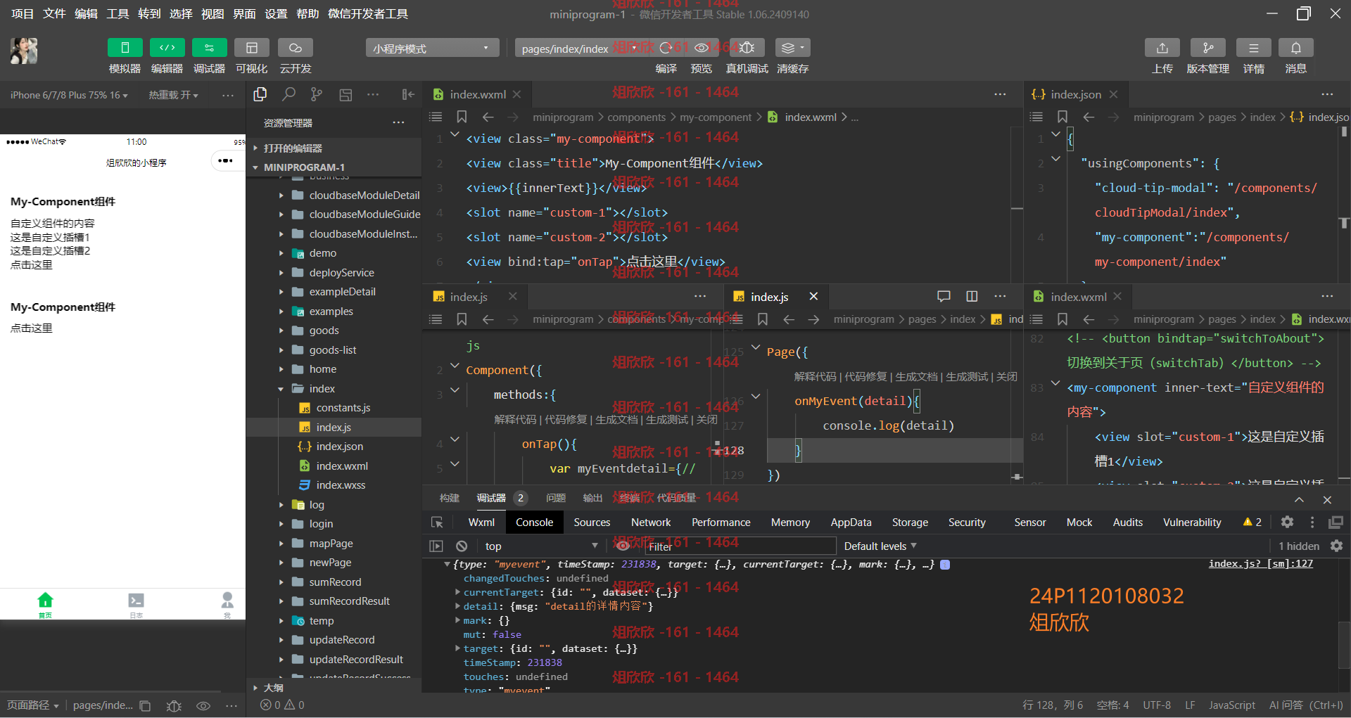Open the 工具 menu
This screenshot has width=1351, height=718.
point(118,14)
